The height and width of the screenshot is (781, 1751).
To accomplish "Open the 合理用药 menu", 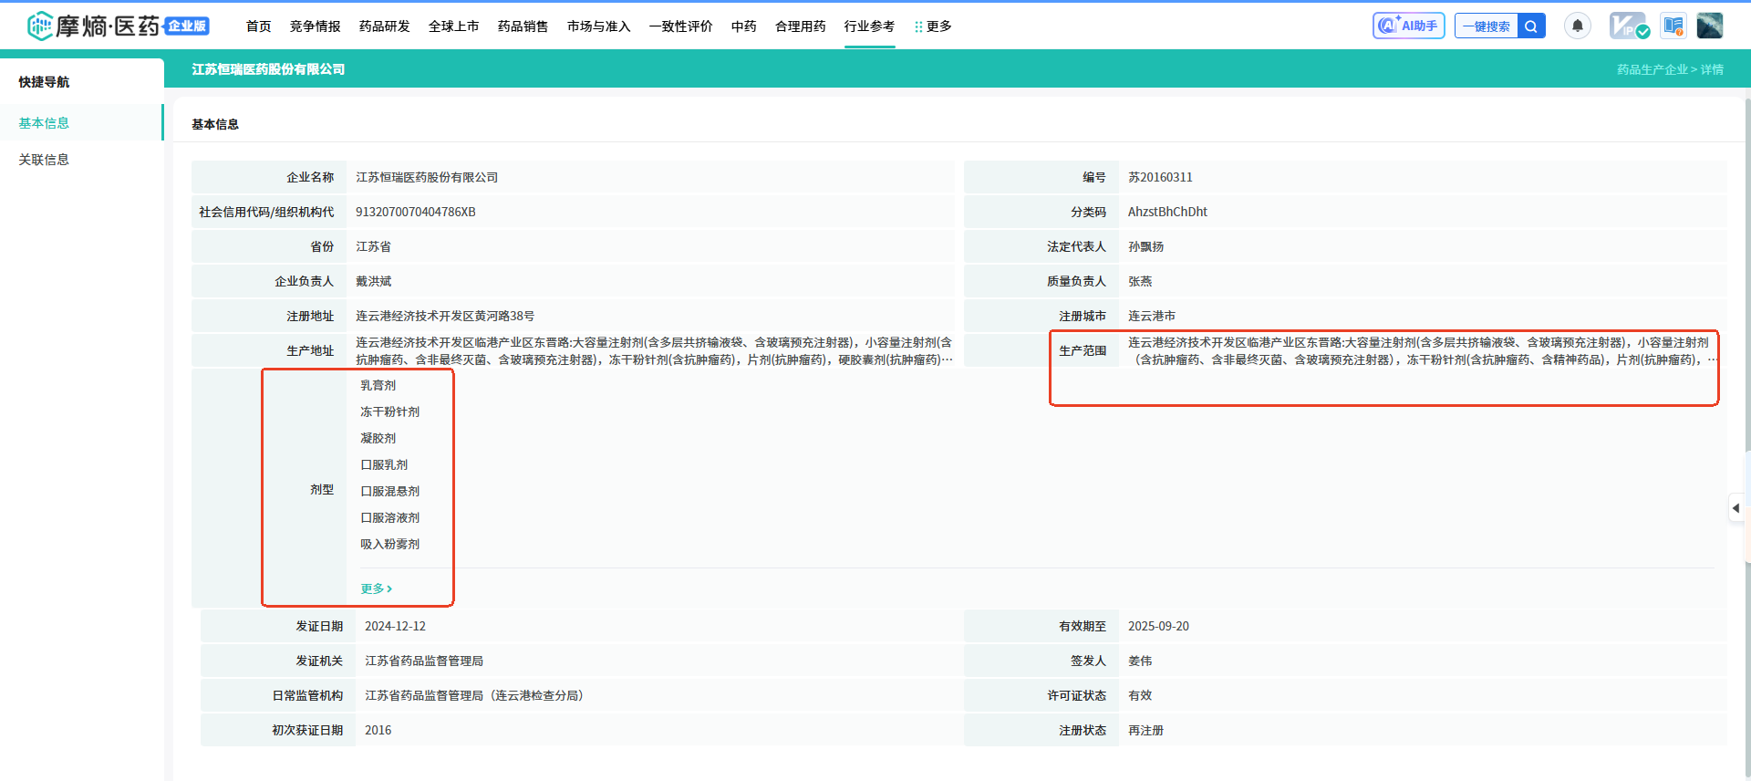I will coord(801,26).
